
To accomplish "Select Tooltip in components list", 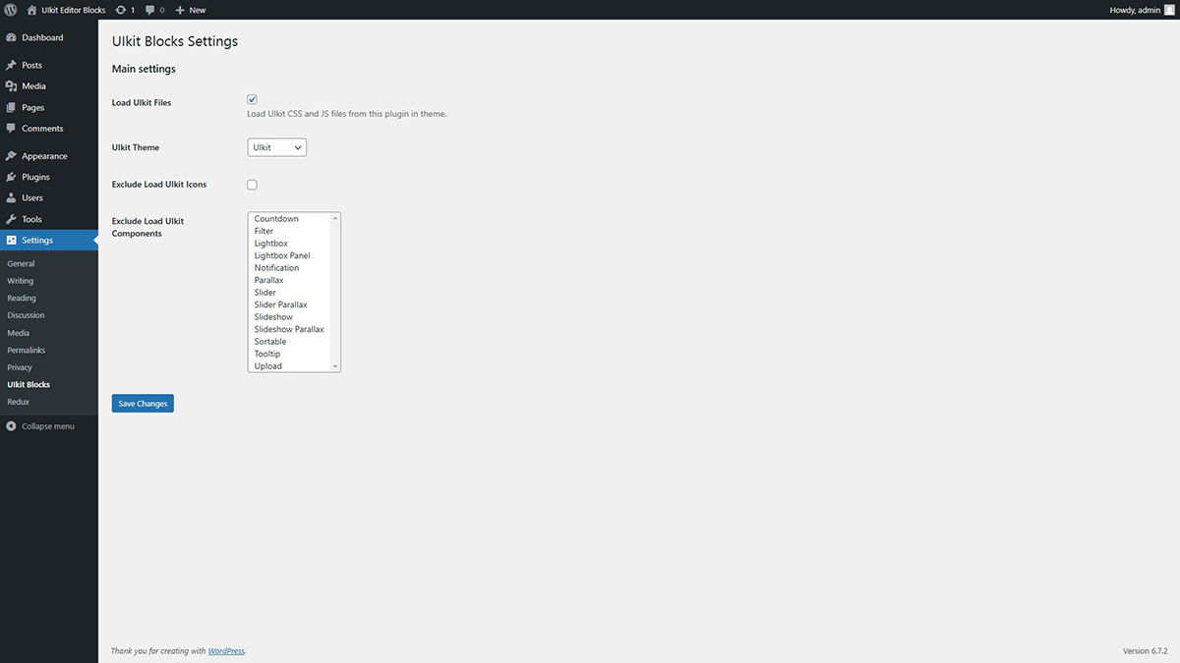I will 290,354.
